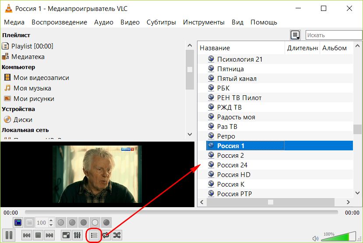
Task: Open the Медиа menu
Action: [14, 22]
